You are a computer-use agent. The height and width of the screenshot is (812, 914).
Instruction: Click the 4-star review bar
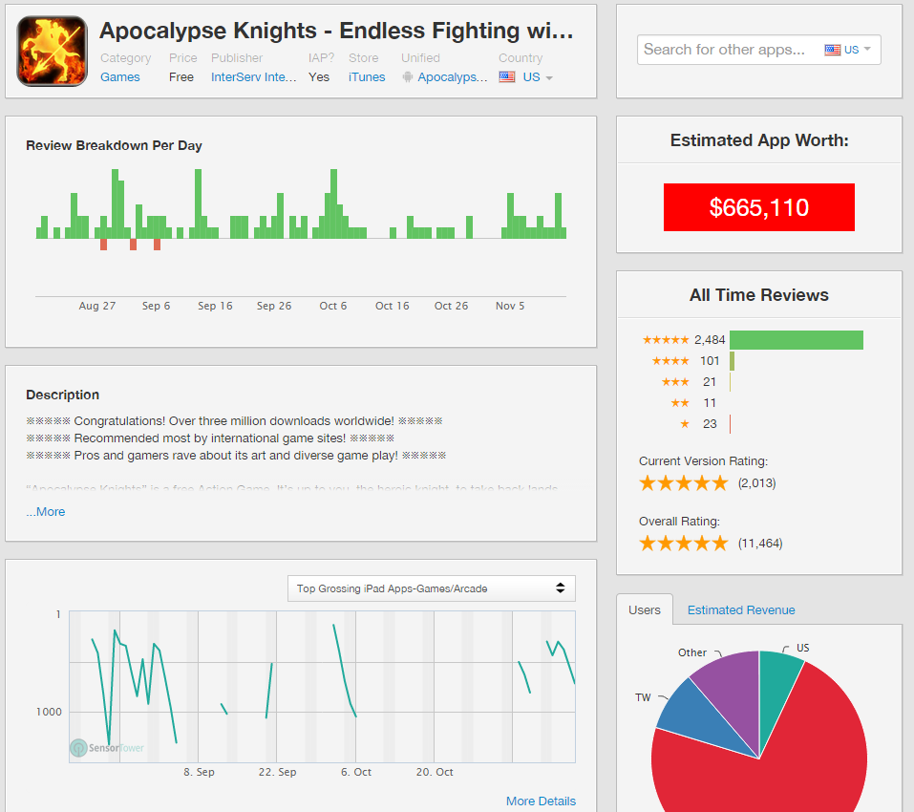(x=733, y=361)
